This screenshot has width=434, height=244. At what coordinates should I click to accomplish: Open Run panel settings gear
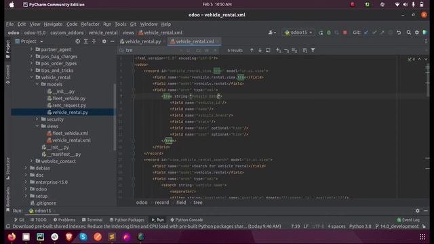point(418,211)
